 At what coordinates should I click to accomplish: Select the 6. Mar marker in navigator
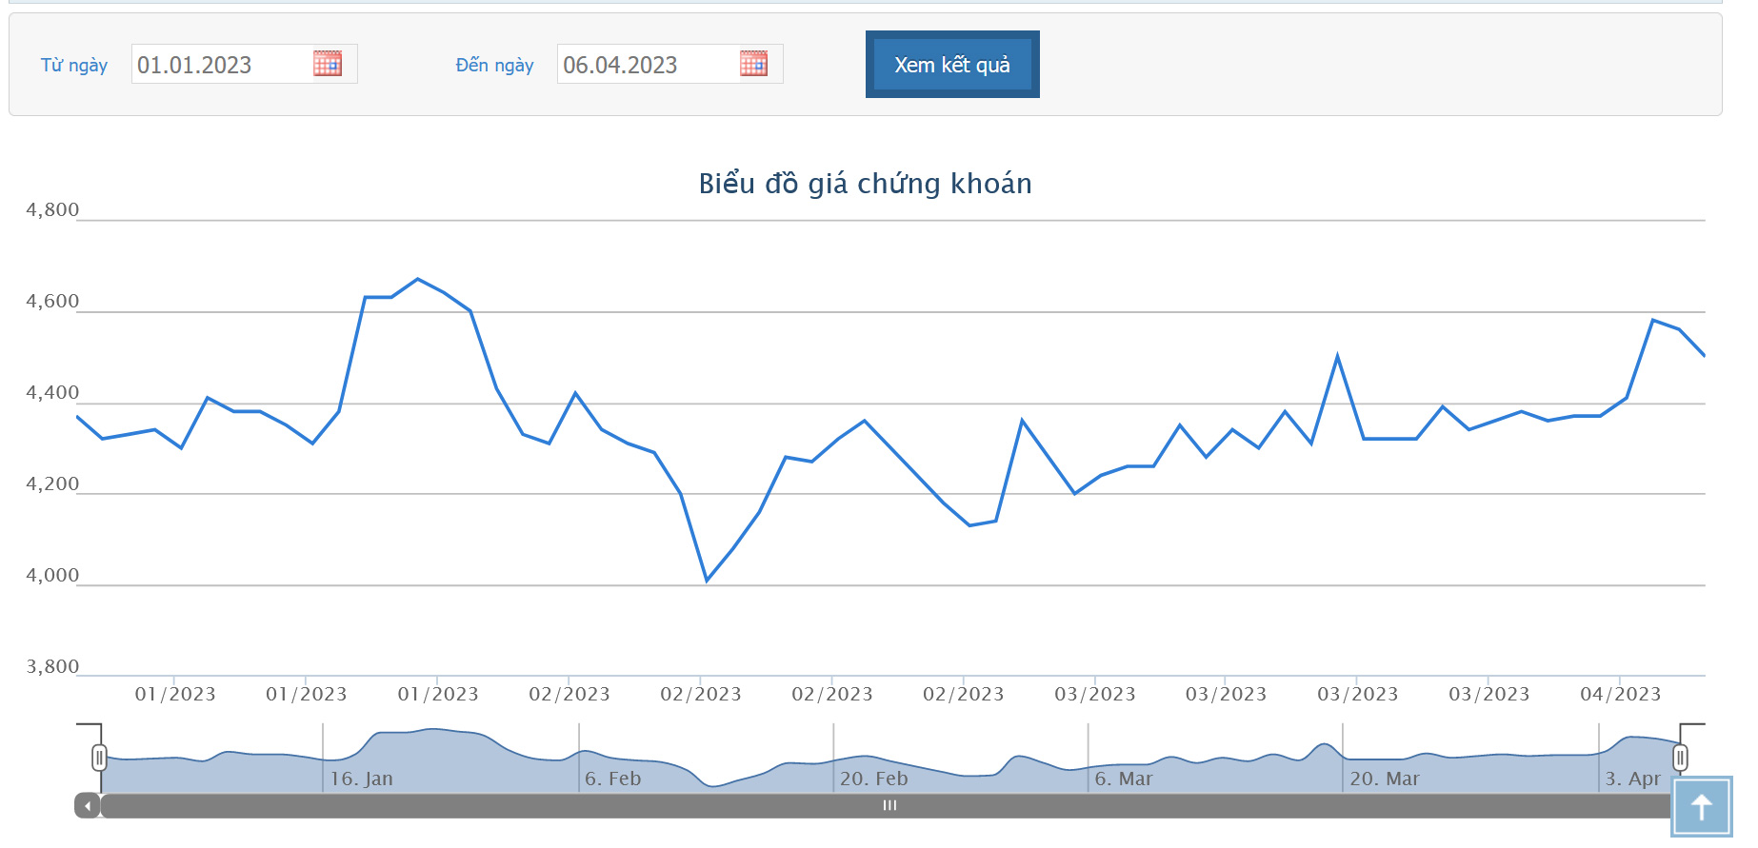pyautogui.click(x=1123, y=779)
